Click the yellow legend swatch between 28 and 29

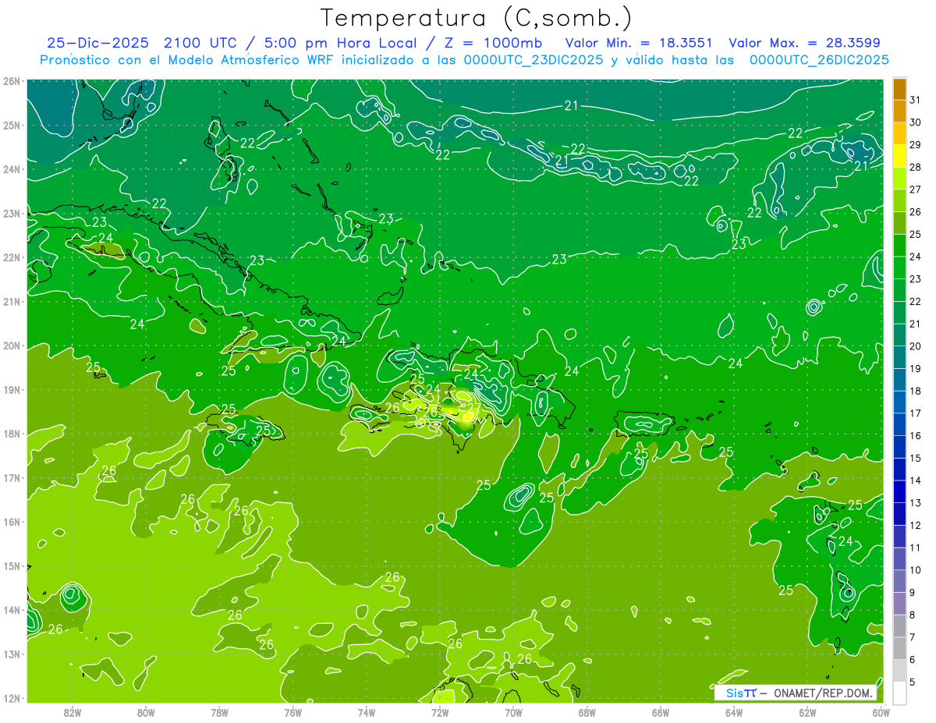pyautogui.click(x=899, y=156)
